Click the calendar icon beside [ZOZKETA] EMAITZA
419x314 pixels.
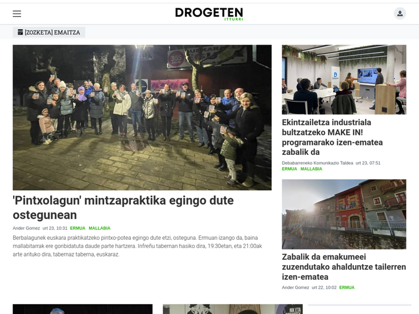tap(20, 32)
